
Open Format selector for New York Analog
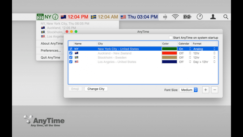click(x=204, y=49)
